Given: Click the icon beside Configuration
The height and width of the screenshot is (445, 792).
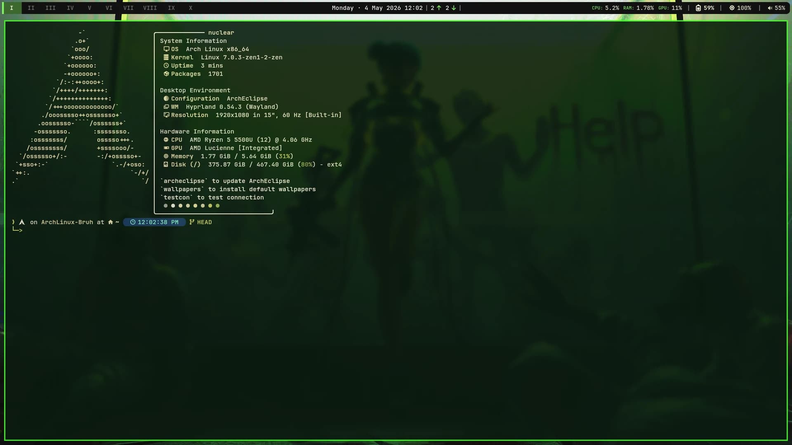Looking at the screenshot, I should tap(166, 98).
